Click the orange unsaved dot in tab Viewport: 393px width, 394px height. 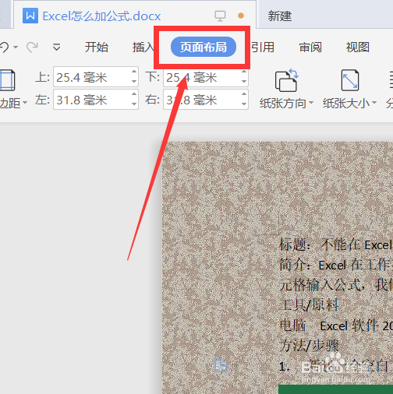point(241,16)
